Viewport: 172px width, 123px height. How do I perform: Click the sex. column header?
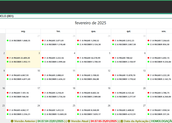[164, 31]
